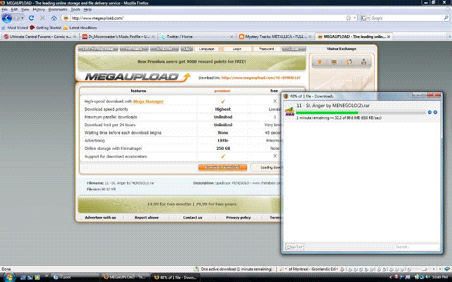Go back with Firefox back arrow
Image resolution: width=452 pixels, height=282 pixels.
point(7,18)
